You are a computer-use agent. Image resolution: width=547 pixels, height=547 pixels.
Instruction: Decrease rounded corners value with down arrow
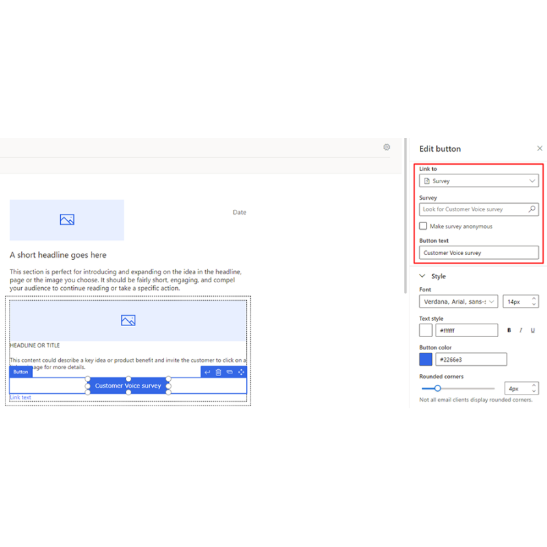pos(534,391)
